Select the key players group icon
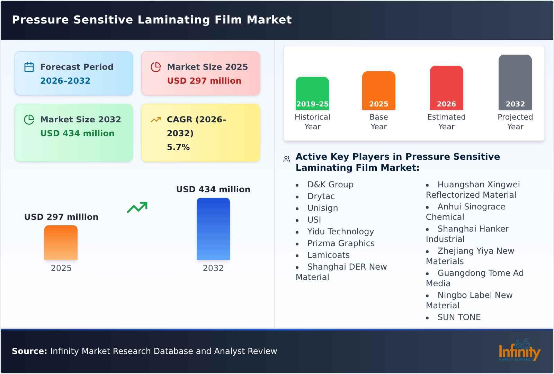 (x=286, y=159)
